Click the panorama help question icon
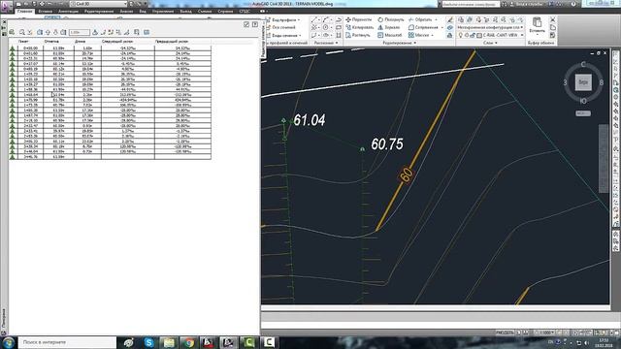Viewport: 621px width, 349px height. point(254,24)
